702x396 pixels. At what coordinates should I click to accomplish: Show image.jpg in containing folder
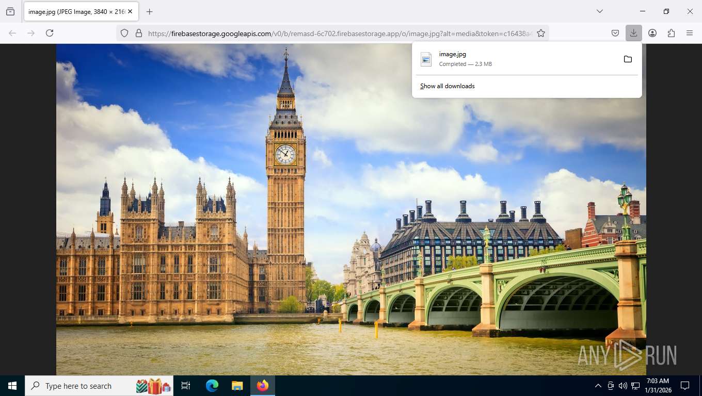click(628, 59)
